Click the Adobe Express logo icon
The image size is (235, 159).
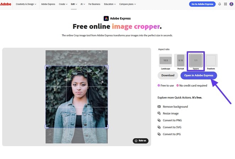tap(106, 18)
